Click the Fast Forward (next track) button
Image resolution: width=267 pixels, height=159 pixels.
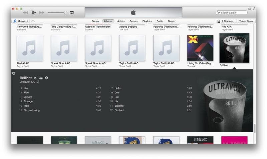click(x=42, y=13)
